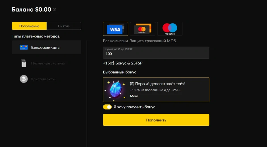Screen dimensions: 267x147
Task: Click the Bitcoin coin icon in the sidebar
Action: point(24,79)
